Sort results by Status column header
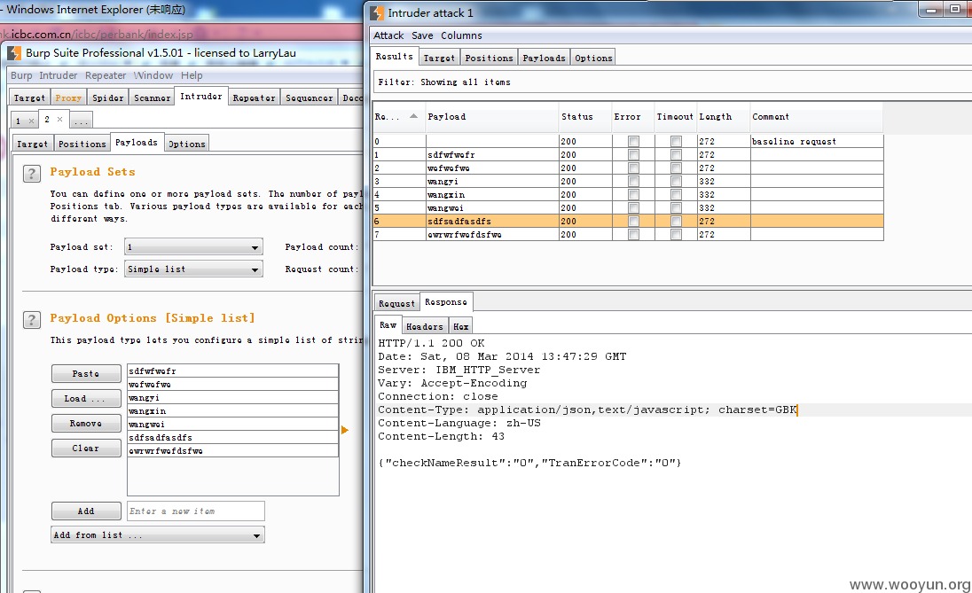Viewport: 972px width, 593px height. click(584, 117)
